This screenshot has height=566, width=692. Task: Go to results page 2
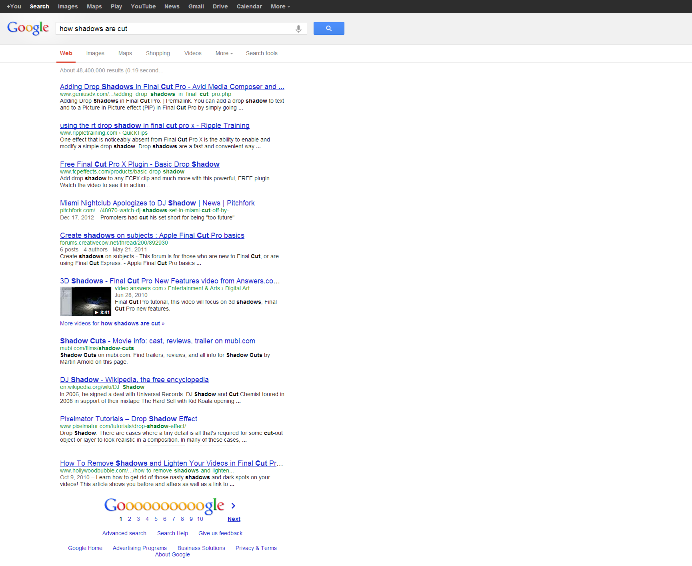(x=130, y=519)
